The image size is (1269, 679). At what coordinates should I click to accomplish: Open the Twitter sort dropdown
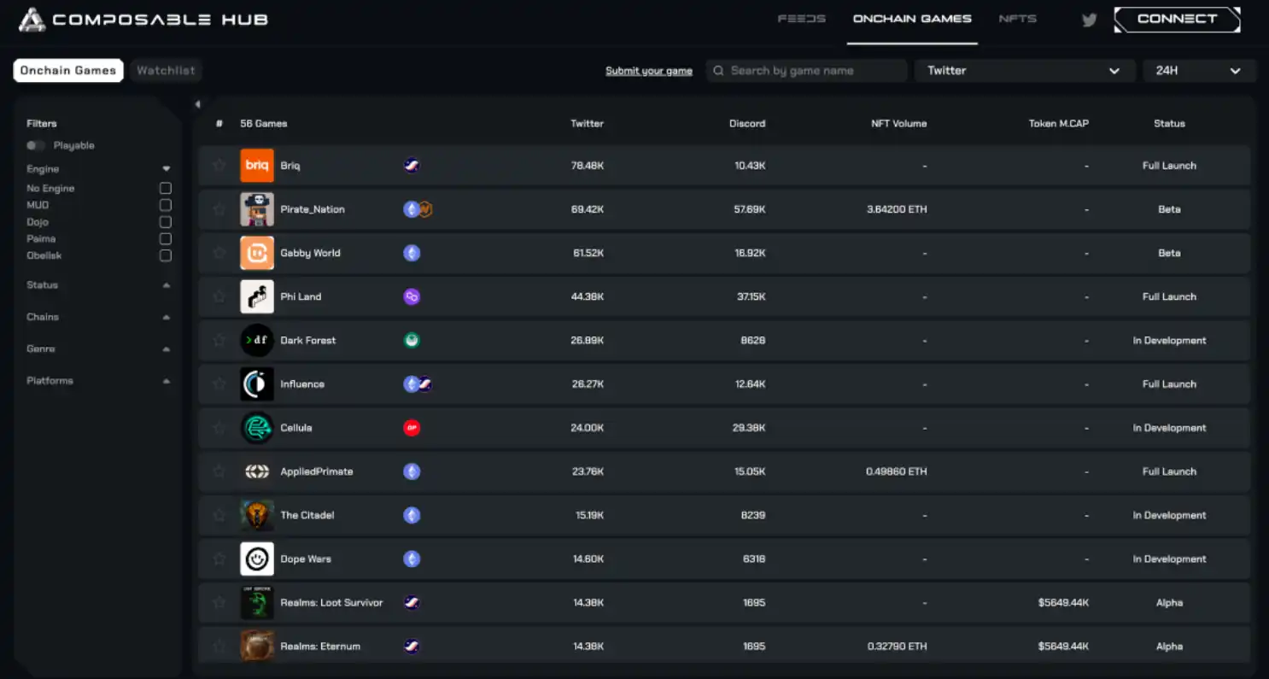point(1023,71)
